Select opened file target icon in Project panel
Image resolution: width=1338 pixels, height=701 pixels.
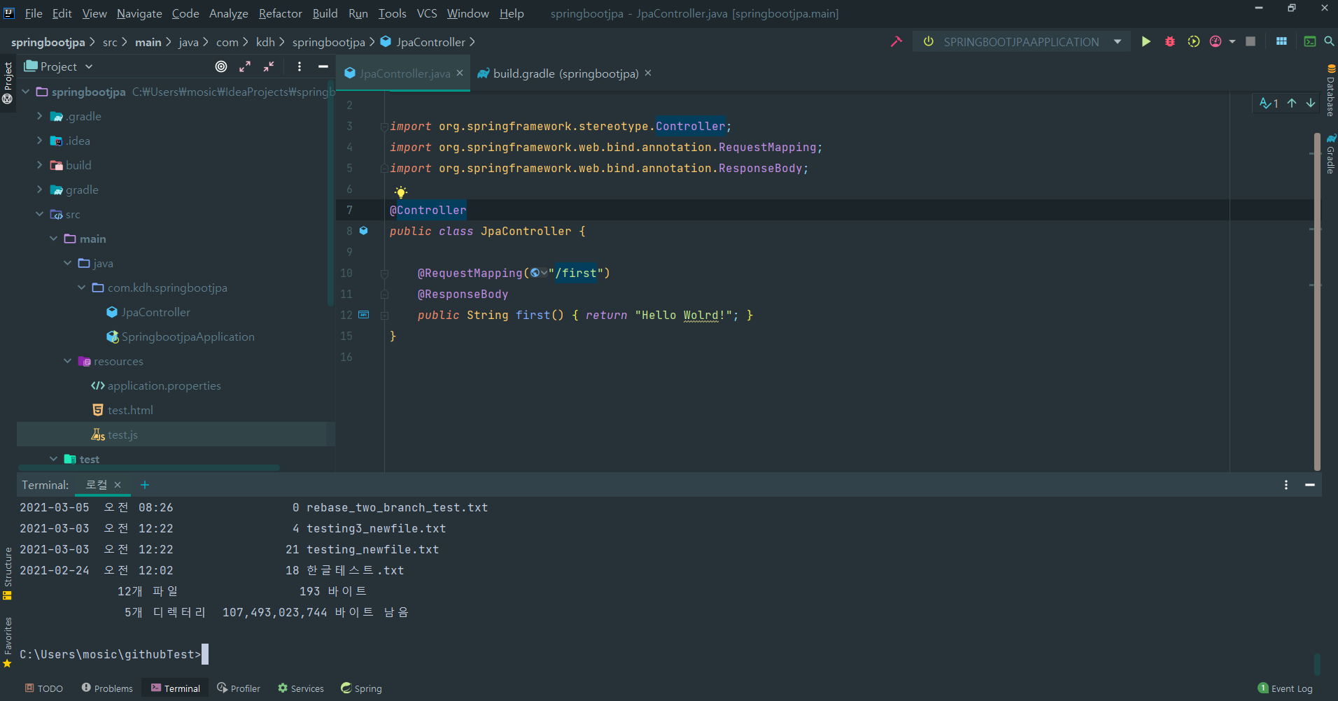pyautogui.click(x=221, y=66)
